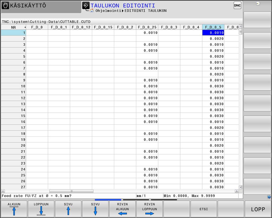Click F_D_0_5 value in row 20
This screenshot has height=218, width=272.
coord(213,145)
